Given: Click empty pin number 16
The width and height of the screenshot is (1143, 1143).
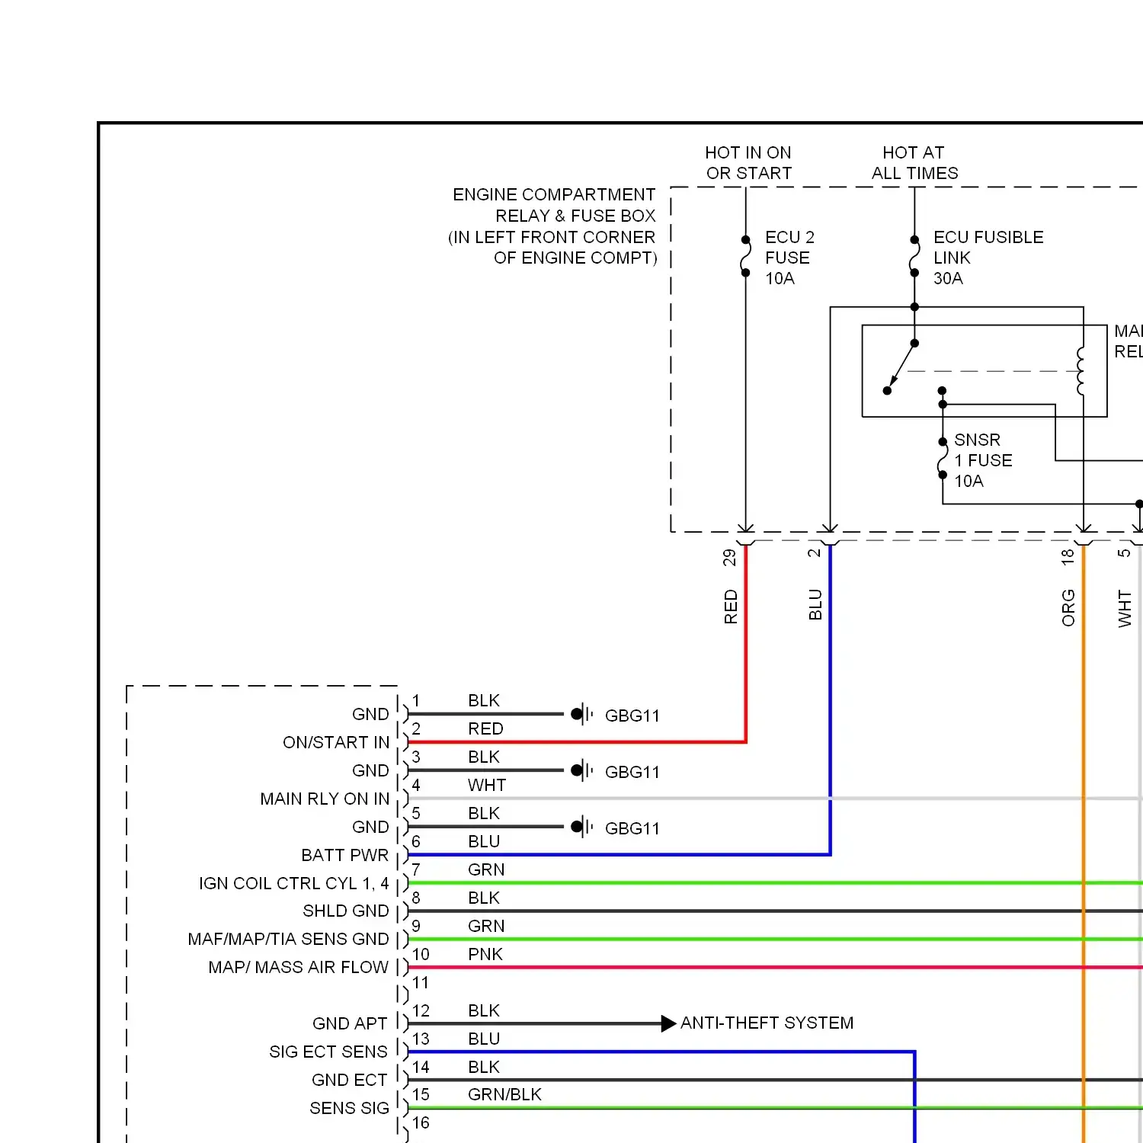Looking at the screenshot, I should (x=421, y=1122).
